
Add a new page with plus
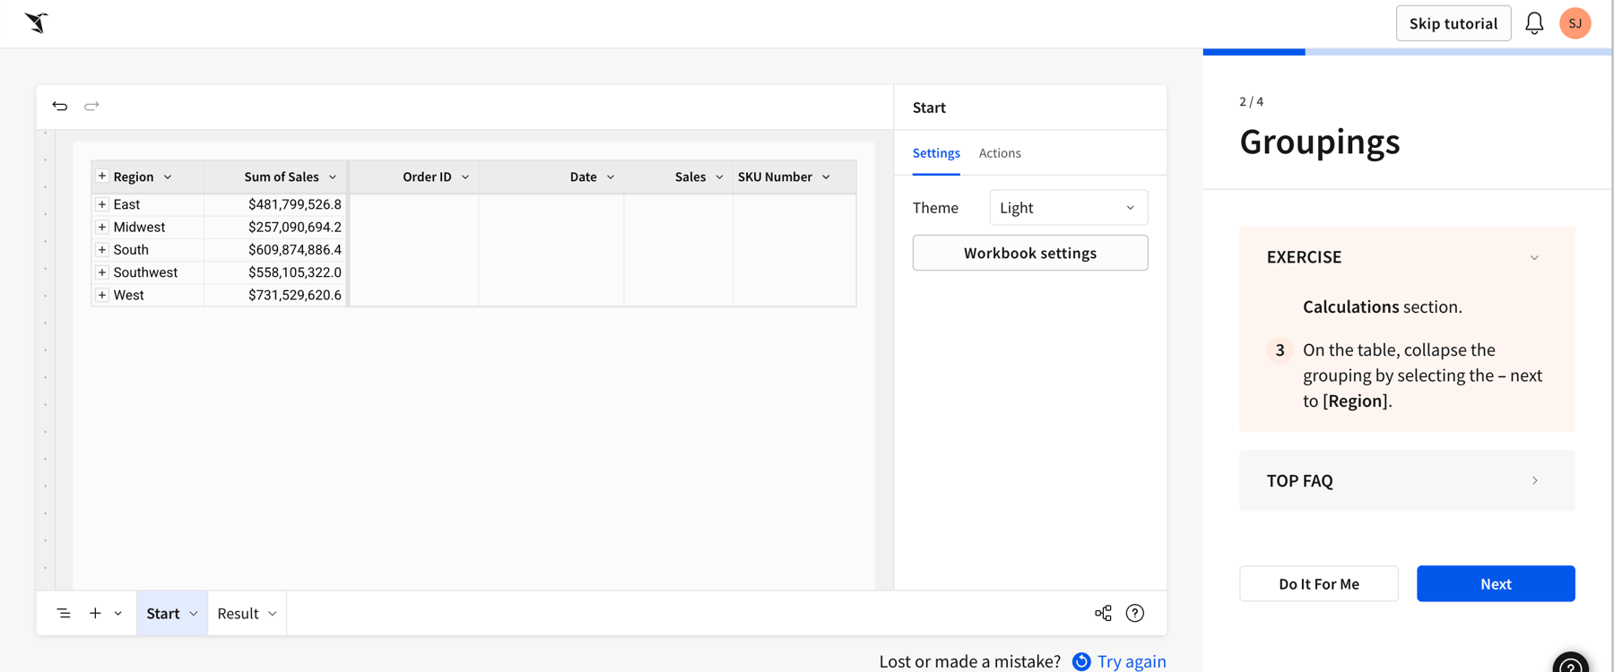tap(95, 613)
